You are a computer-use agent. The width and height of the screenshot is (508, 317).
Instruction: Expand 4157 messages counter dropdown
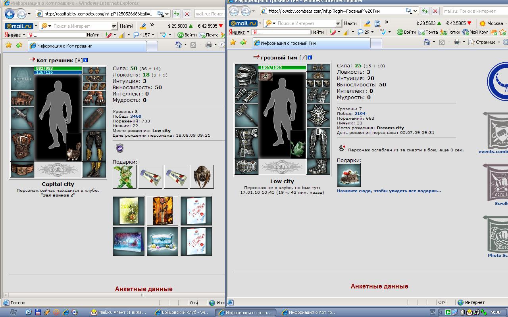pos(153,35)
